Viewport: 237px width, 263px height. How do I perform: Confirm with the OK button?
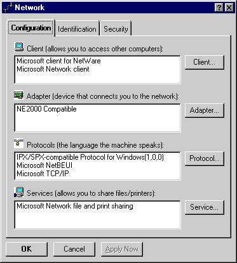click(27, 249)
